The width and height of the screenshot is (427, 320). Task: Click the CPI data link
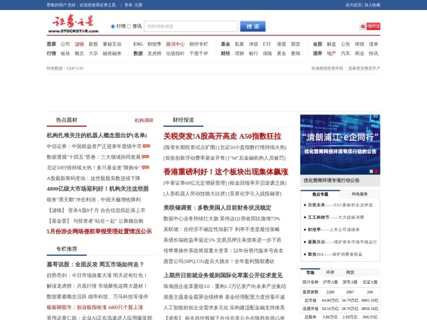(80, 68)
